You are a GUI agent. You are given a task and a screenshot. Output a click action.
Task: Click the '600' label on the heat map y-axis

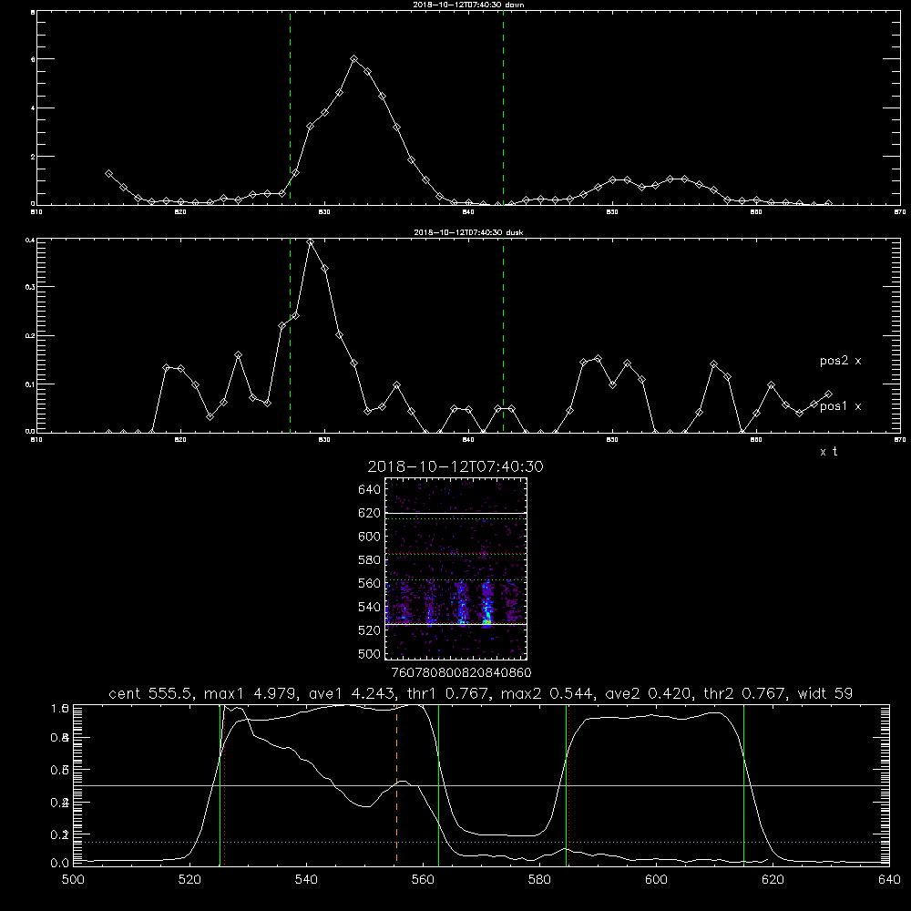tap(369, 537)
